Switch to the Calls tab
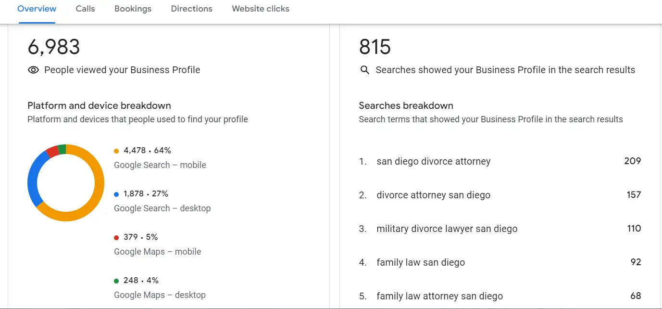 (x=85, y=9)
